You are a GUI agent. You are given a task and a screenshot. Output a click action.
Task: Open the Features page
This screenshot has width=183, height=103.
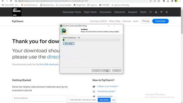click(x=127, y=21)
